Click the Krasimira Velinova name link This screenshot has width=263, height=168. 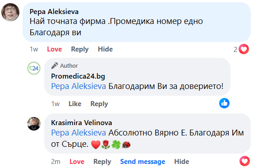click(81, 123)
